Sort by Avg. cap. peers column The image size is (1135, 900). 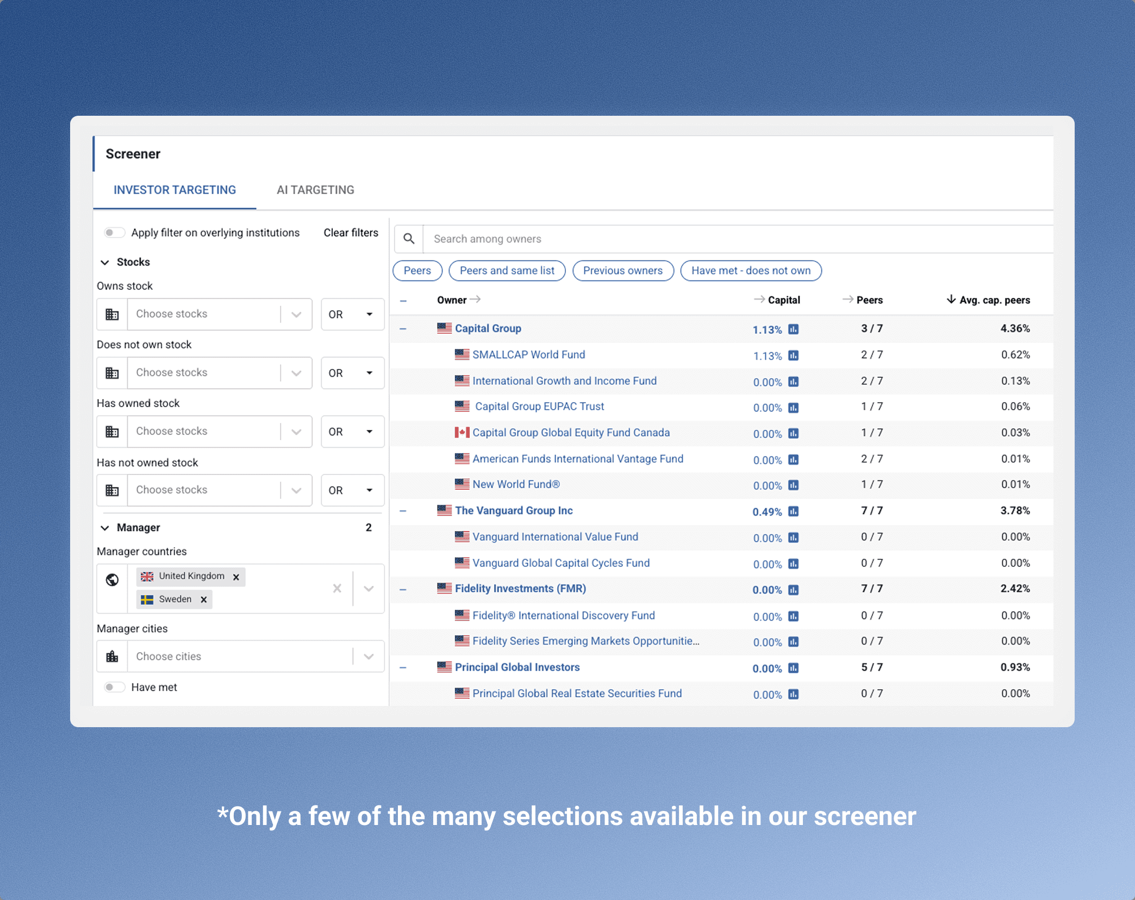tap(988, 300)
